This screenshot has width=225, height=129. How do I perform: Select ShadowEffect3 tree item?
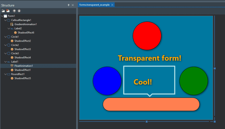click(x=22, y=49)
